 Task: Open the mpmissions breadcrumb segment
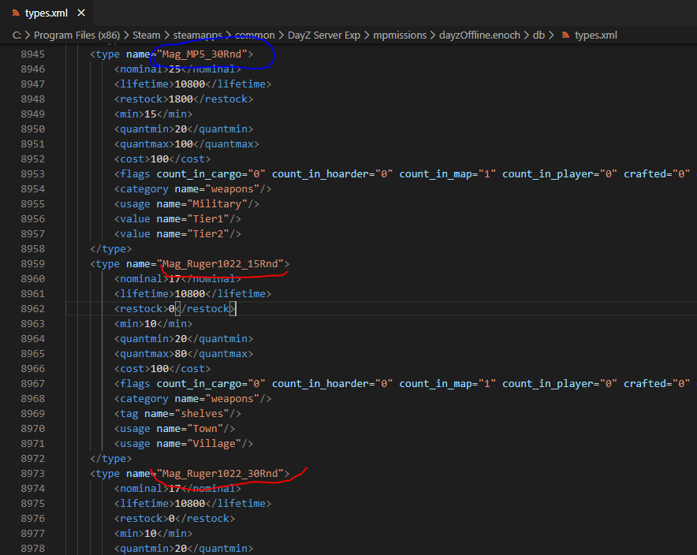pyautogui.click(x=400, y=35)
